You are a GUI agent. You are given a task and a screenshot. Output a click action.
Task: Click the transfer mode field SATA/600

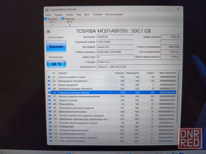tap(115, 52)
